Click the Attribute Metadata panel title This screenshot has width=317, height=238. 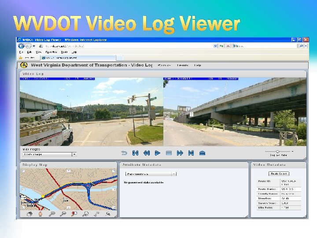[142, 165]
